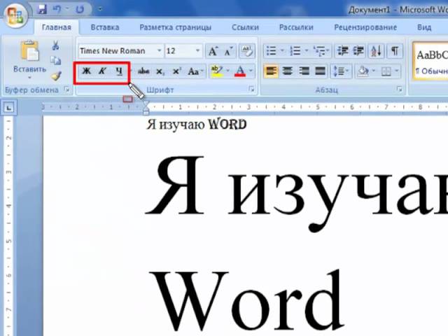448x336 pixels.
Task: Open the highlight color dropdown arrow
Action: (228, 71)
